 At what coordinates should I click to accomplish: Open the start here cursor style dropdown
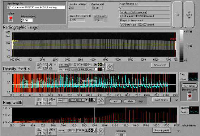coord(103,65)
